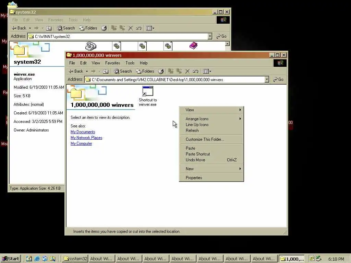This screenshot has height=263, width=351.
Task: Launch Internet Explorer from quick launch
Action: tap(37, 259)
